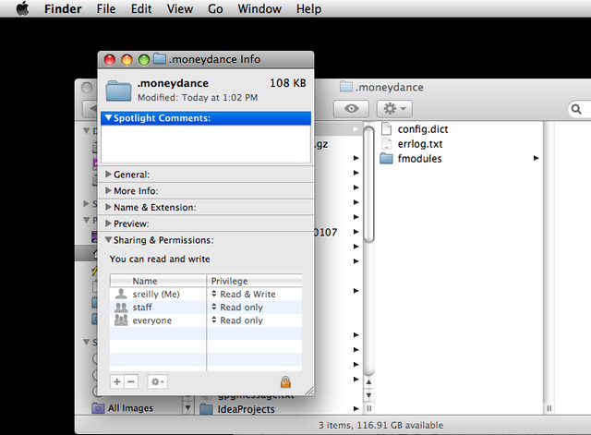Open the Window menu
Image resolution: width=591 pixels, height=435 pixels.
point(259,8)
